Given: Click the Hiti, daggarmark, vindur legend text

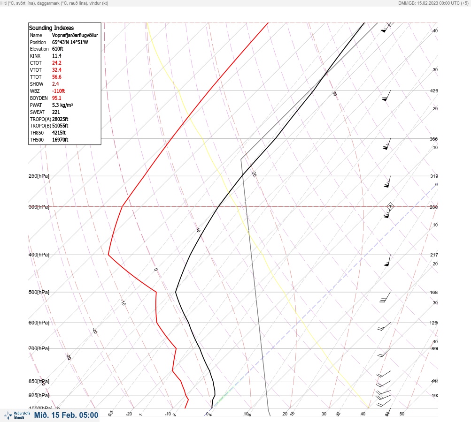Looking at the screenshot, I should [x=54, y=3].
